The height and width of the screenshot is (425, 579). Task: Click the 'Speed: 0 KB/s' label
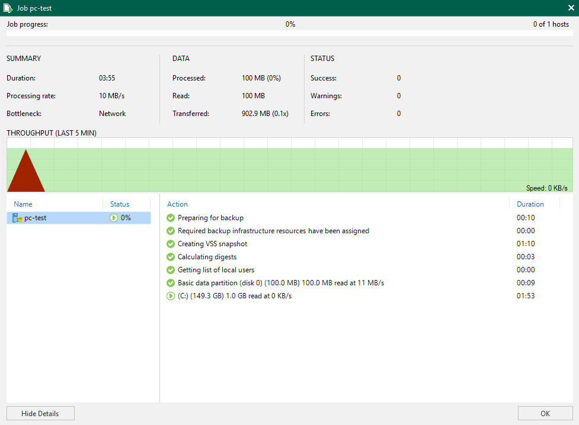coord(547,188)
